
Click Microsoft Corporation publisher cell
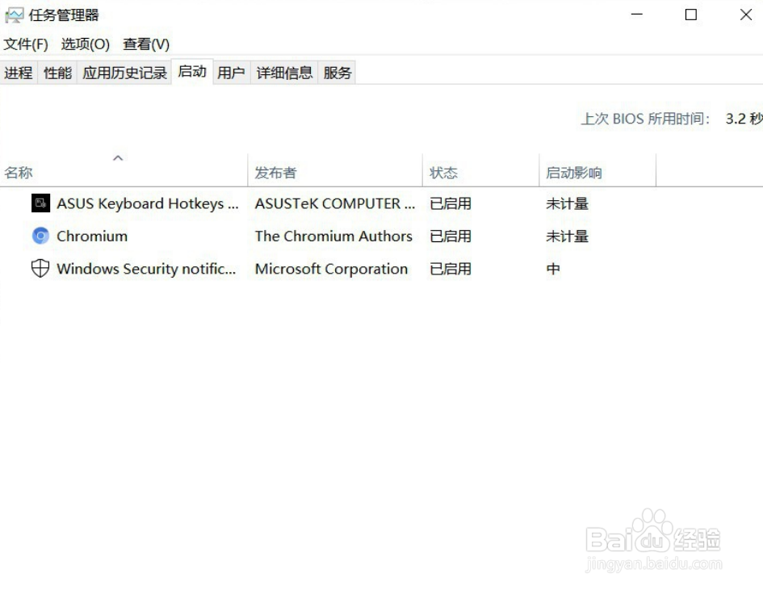click(331, 269)
